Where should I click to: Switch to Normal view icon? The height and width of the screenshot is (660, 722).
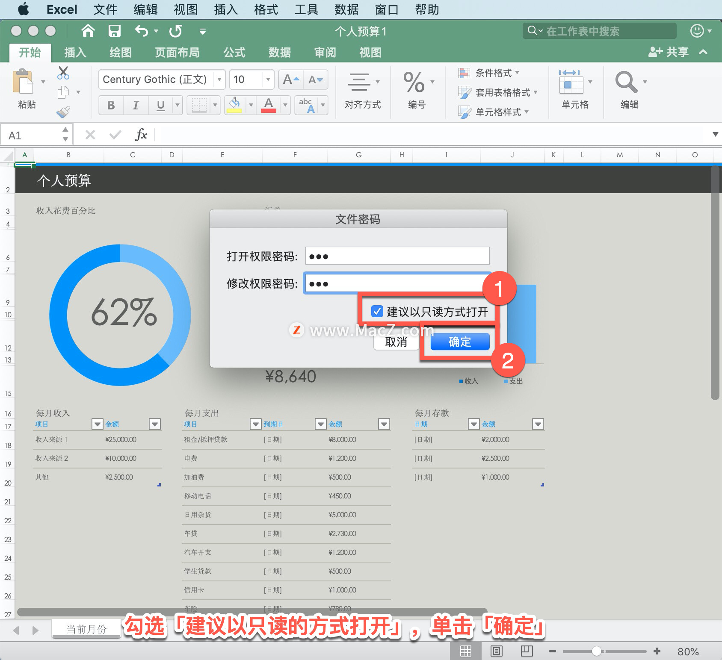click(x=466, y=651)
